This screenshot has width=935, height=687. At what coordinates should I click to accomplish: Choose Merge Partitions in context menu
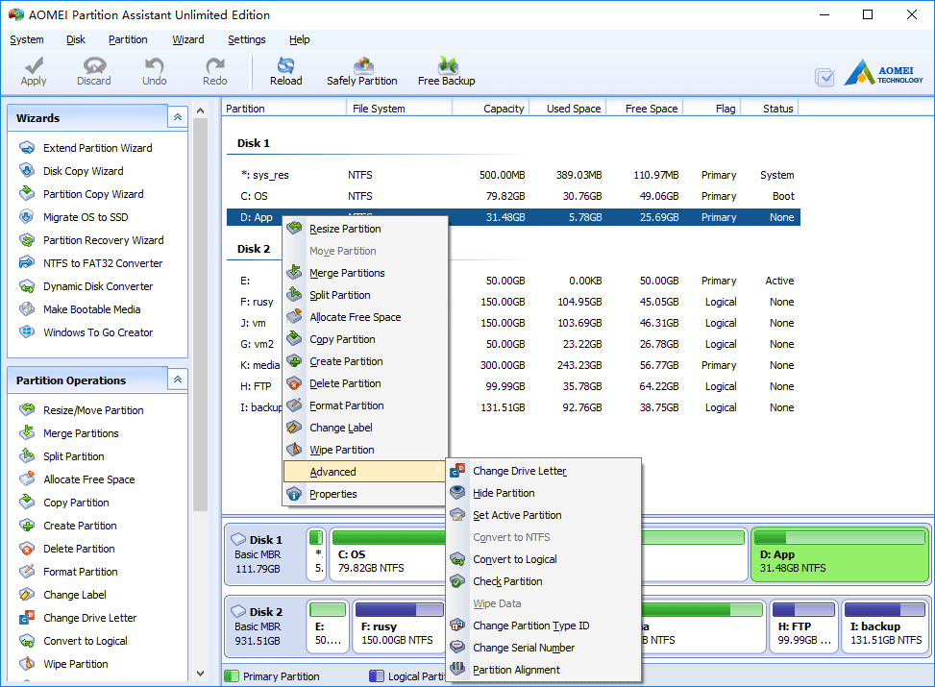[x=365, y=273]
